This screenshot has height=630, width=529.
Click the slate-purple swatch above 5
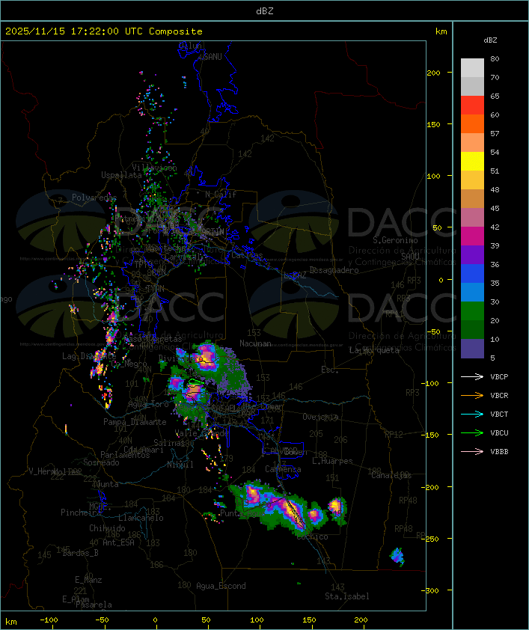coord(472,349)
